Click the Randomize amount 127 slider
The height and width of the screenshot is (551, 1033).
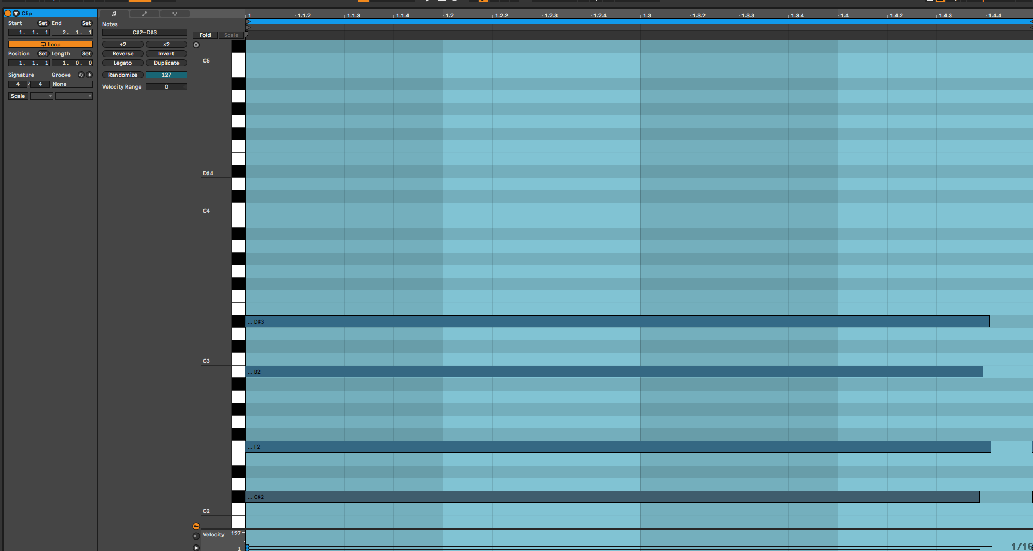[166, 75]
